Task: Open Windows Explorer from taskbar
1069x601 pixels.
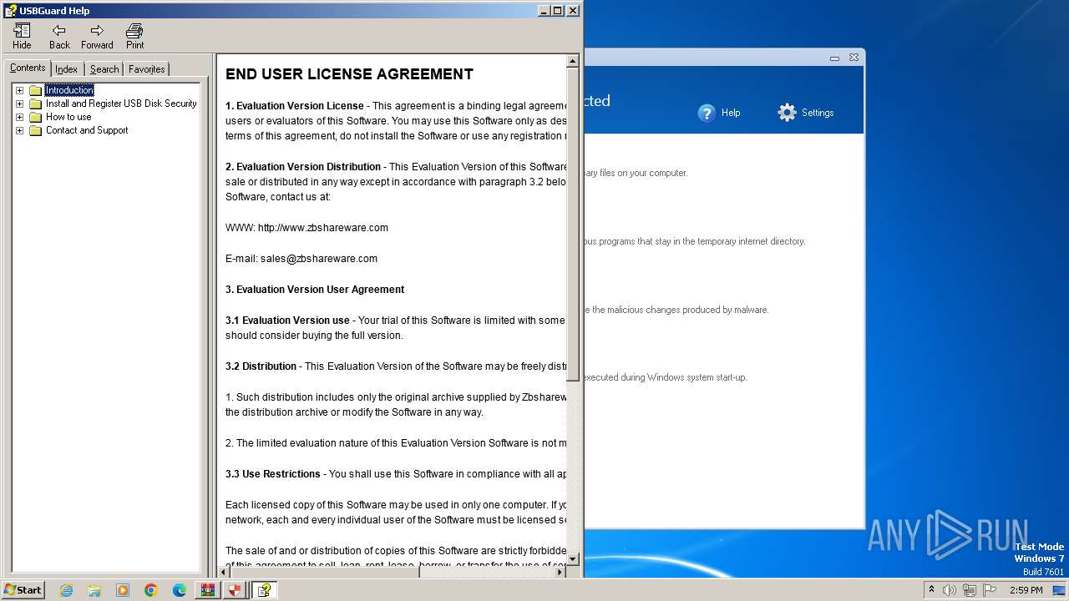Action: point(94,590)
